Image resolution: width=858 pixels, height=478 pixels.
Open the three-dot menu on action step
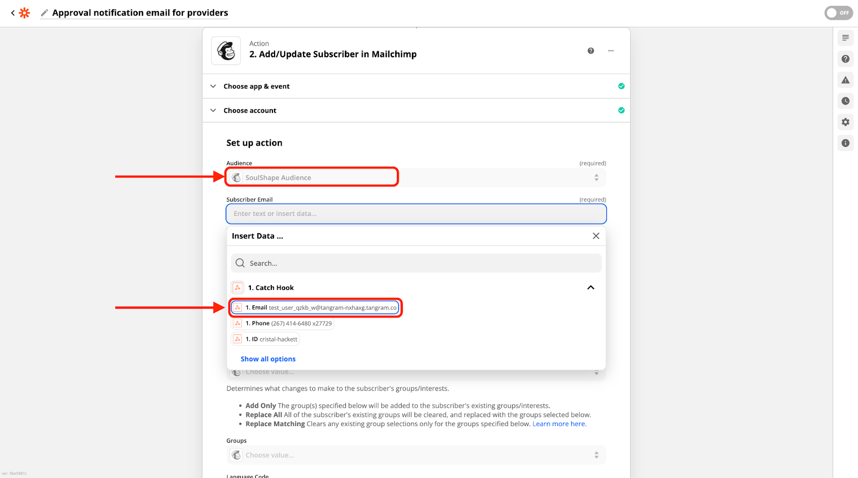point(611,51)
